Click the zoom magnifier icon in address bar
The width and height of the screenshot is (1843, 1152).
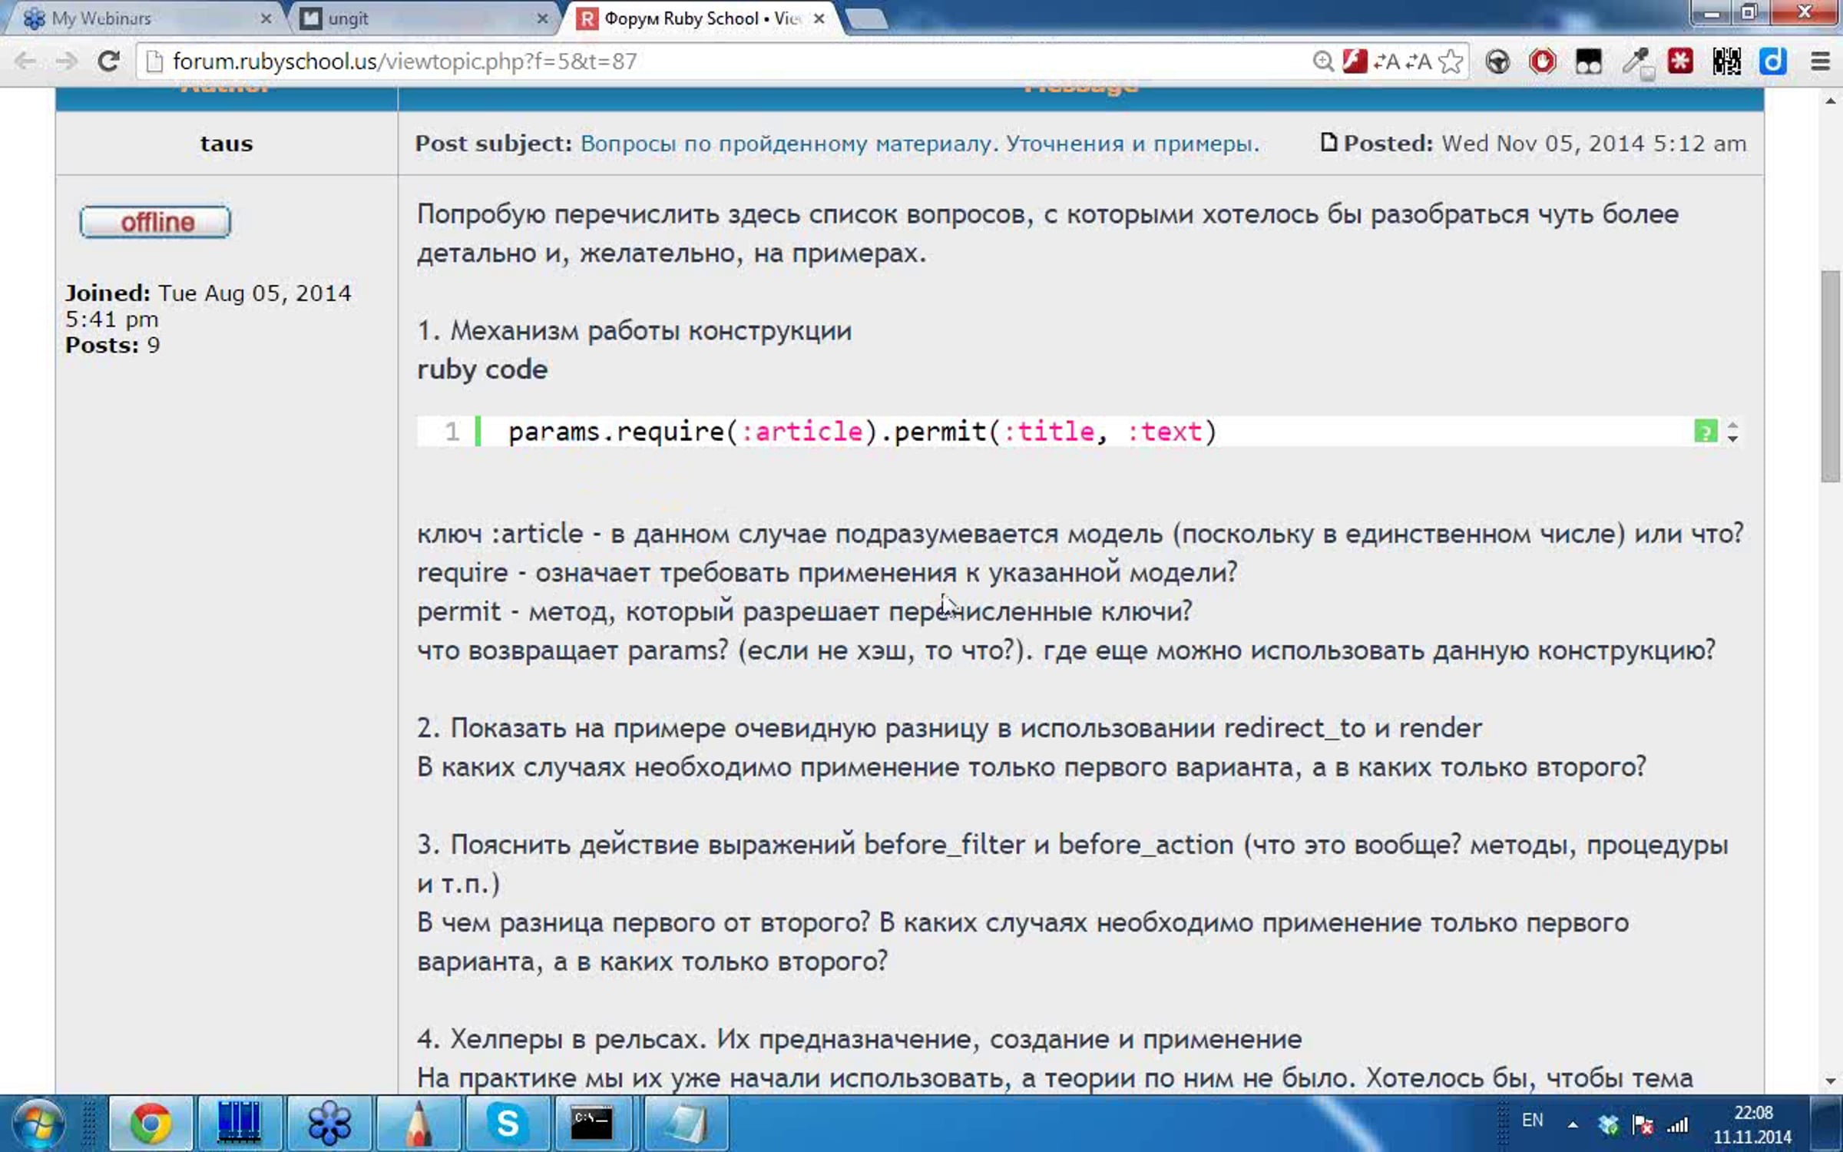(1322, 61)
